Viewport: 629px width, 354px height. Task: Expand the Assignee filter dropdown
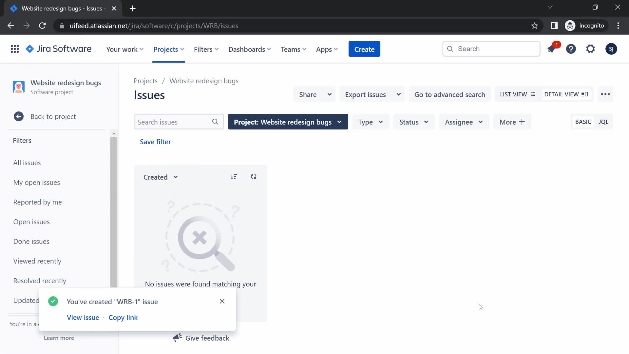[464, 122]
